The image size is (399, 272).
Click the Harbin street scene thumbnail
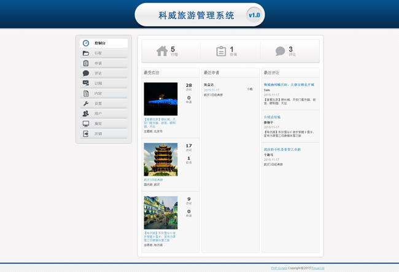(161, 213)
